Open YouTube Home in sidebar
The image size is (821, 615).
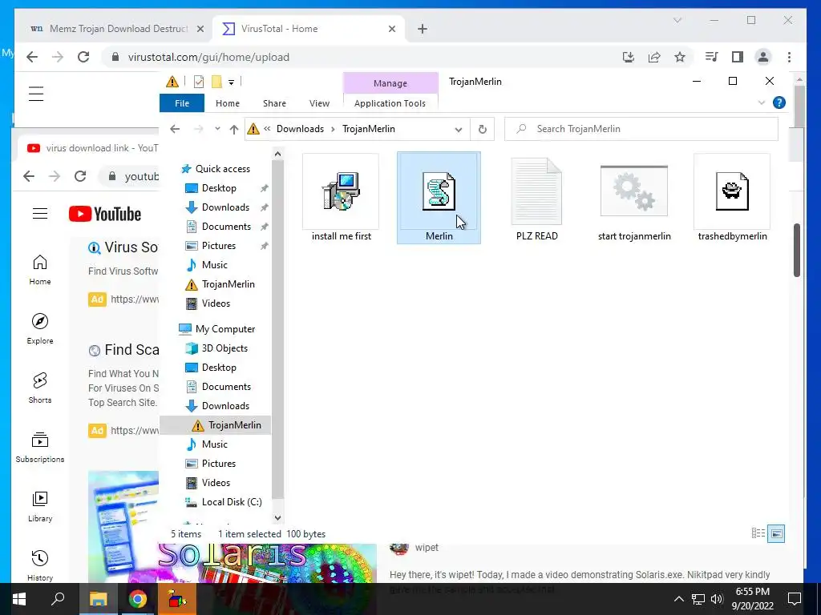(40, 270)
